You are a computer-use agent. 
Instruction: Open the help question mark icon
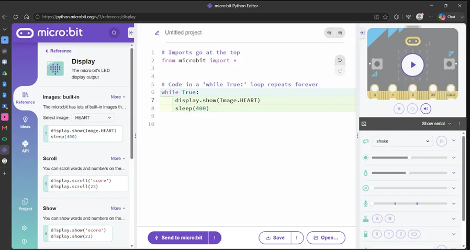coord(25,241)
